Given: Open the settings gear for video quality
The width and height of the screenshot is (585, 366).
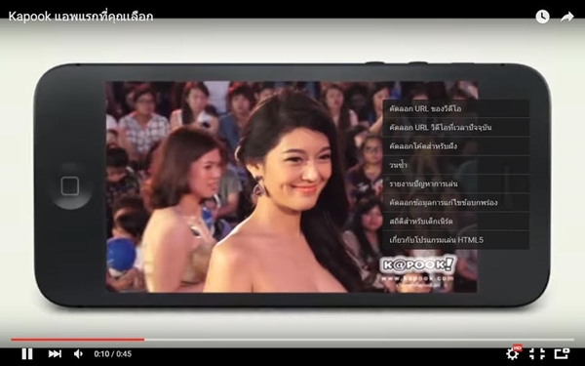Looking at the screenshot, I should (x=514, y=353).
